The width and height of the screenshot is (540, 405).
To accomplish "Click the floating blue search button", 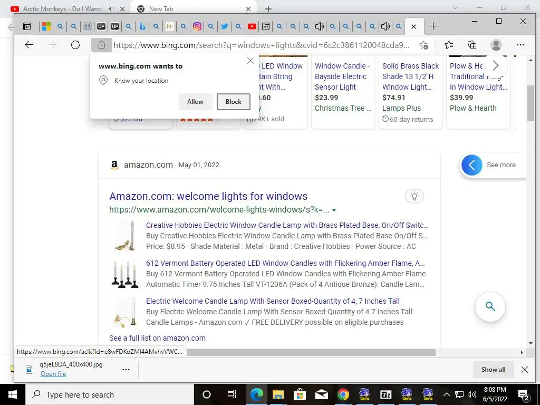I will coord(490,306).
